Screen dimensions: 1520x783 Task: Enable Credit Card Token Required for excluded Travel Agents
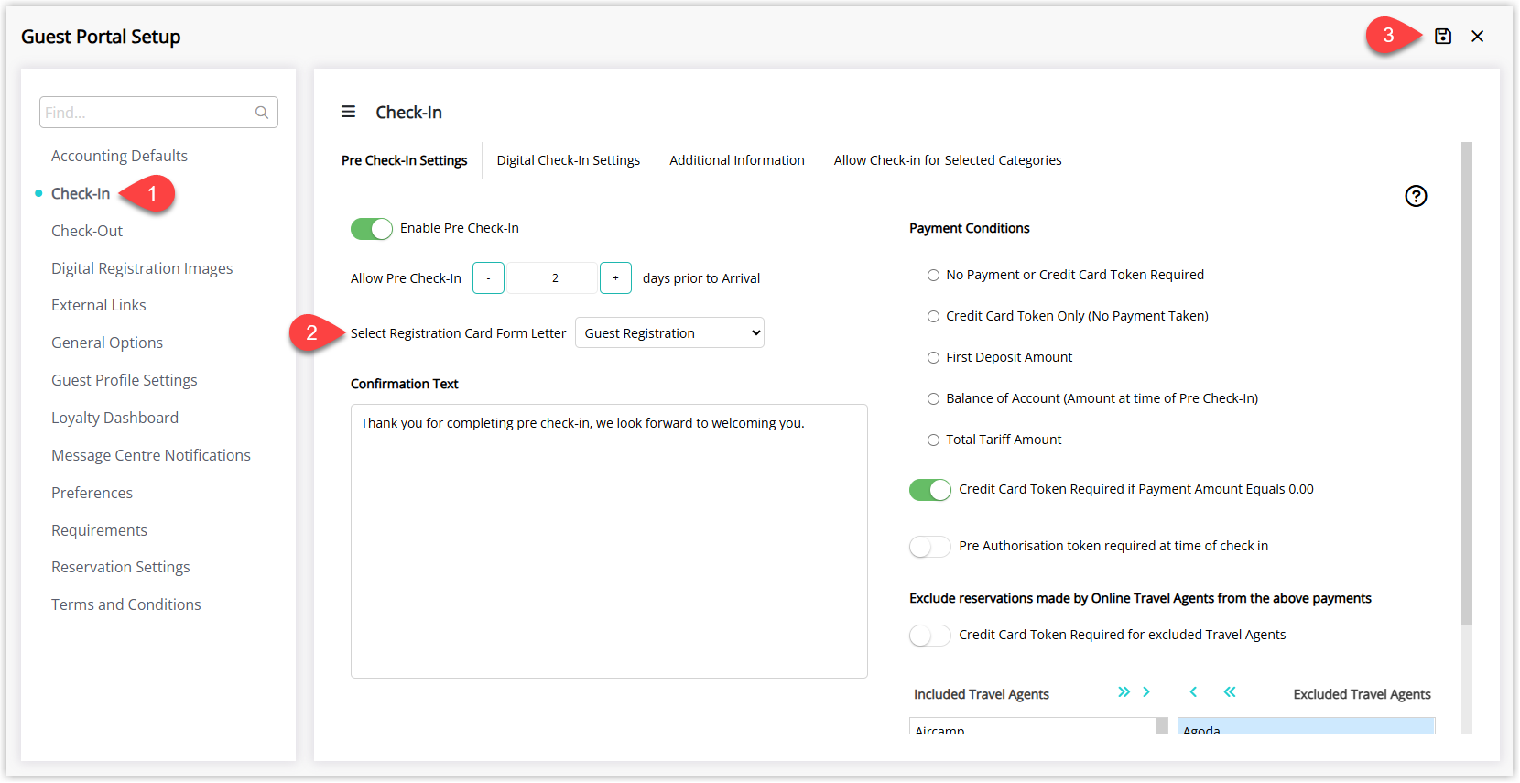click(x=930, y=636)
